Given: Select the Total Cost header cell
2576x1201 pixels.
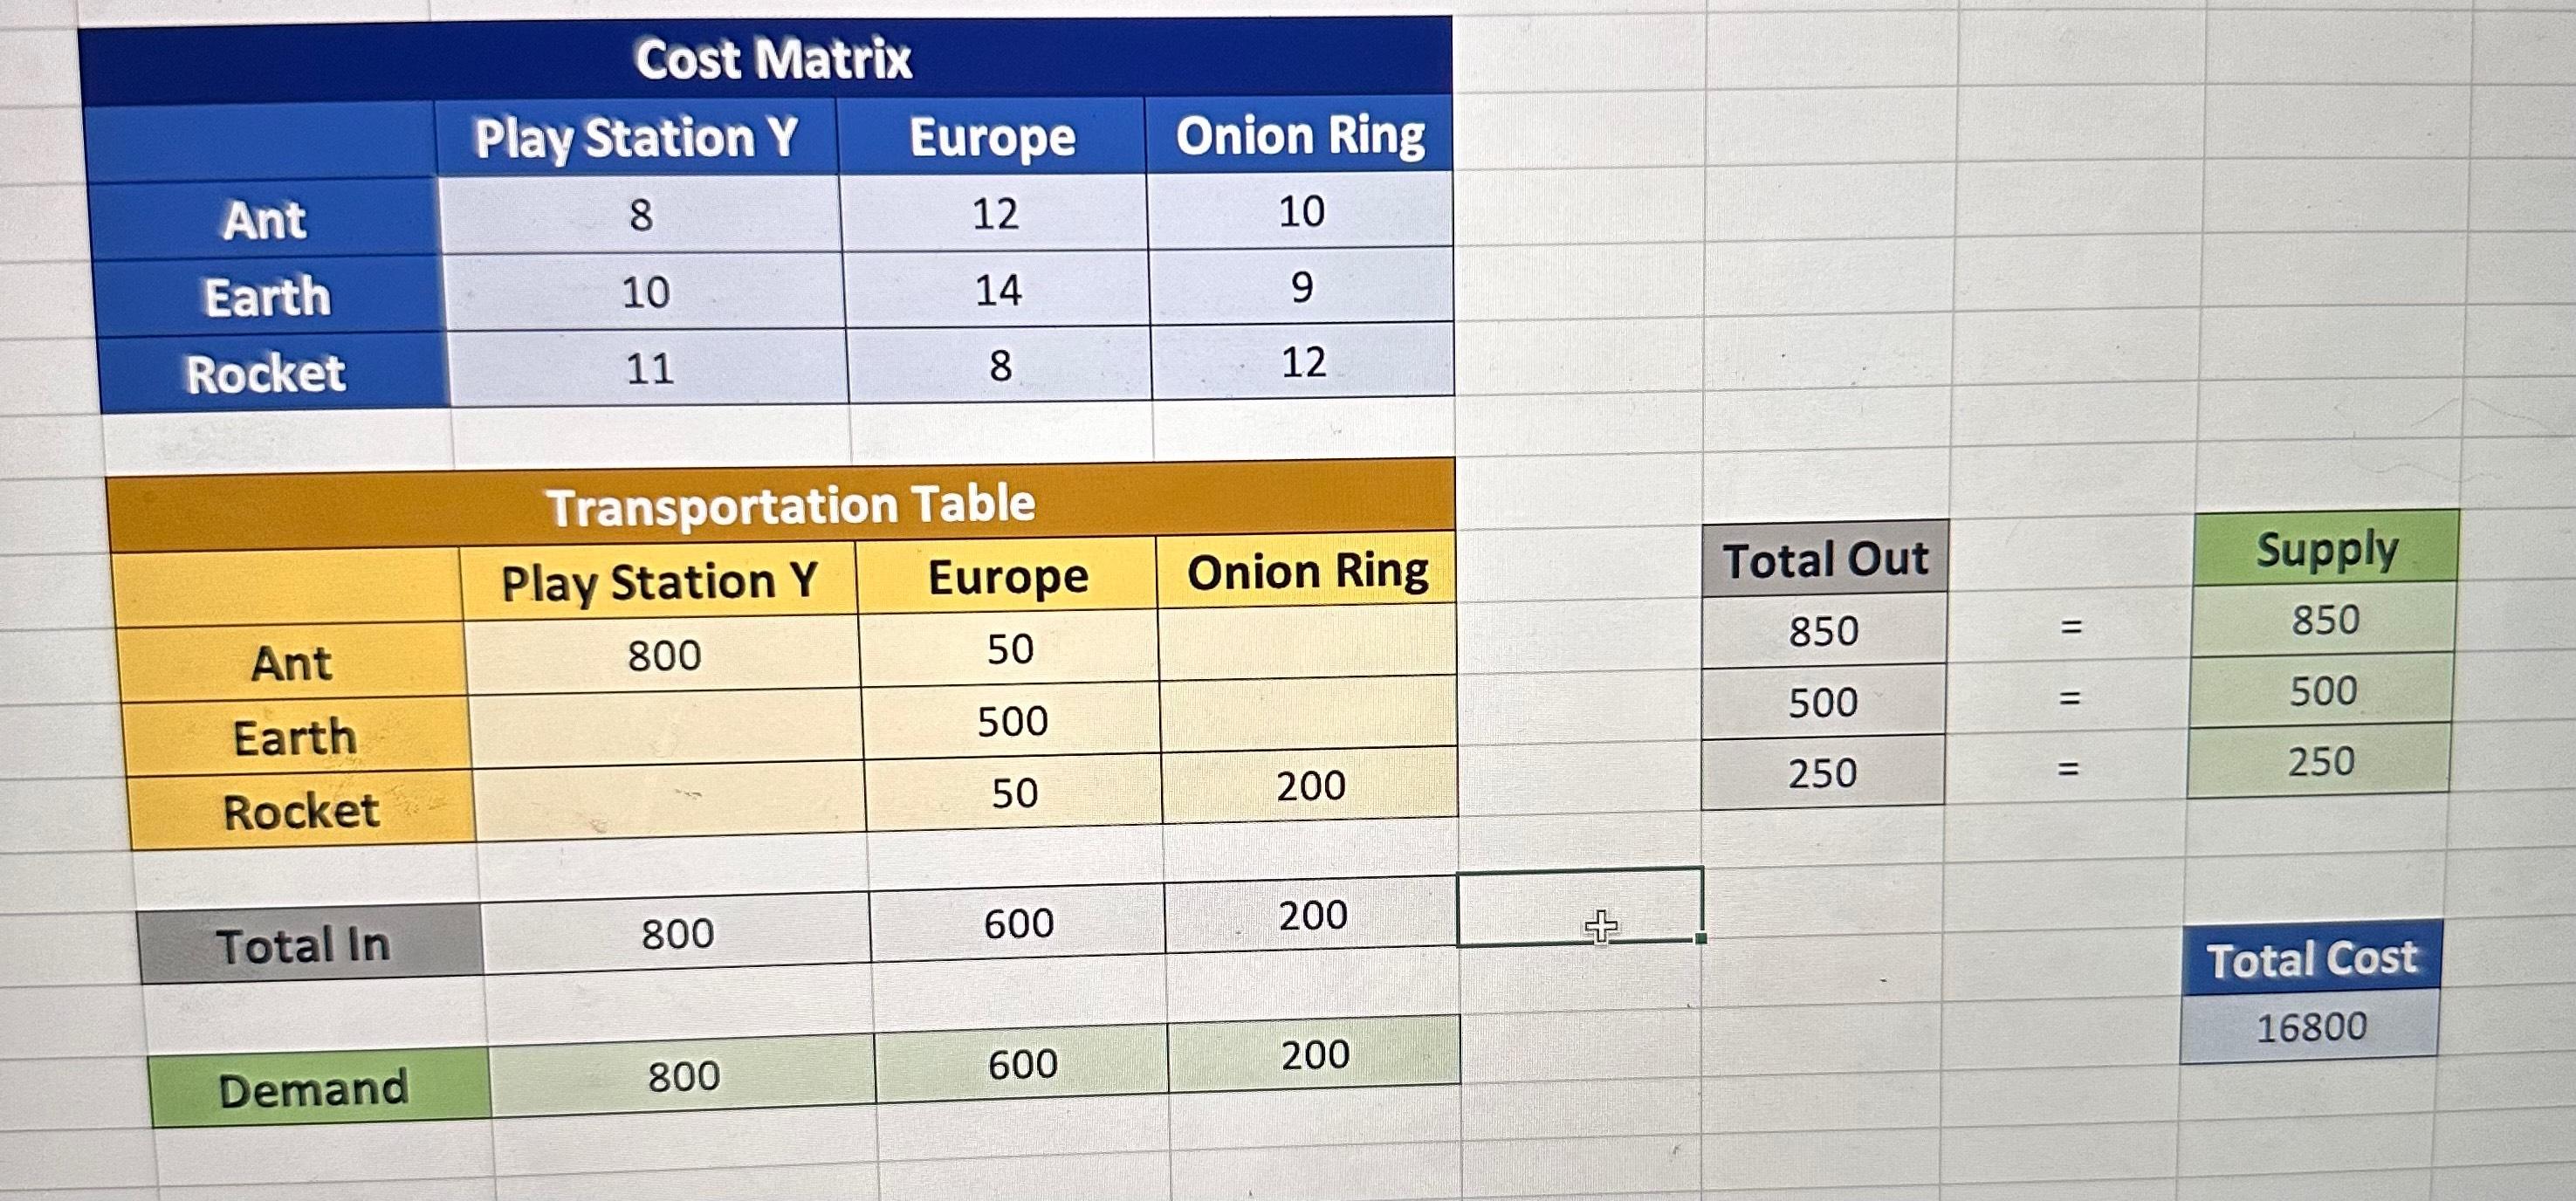Looking at the screenshot, I should click(2311, 958).
